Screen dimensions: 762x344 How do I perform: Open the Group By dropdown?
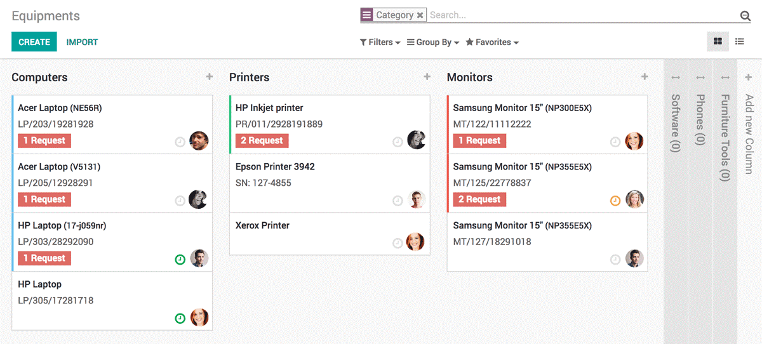point(433,43)
